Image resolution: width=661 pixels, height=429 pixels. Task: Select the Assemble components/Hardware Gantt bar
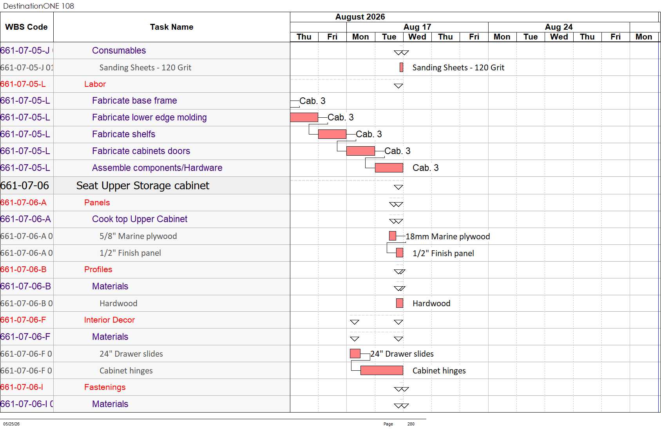tap(389, 168)
